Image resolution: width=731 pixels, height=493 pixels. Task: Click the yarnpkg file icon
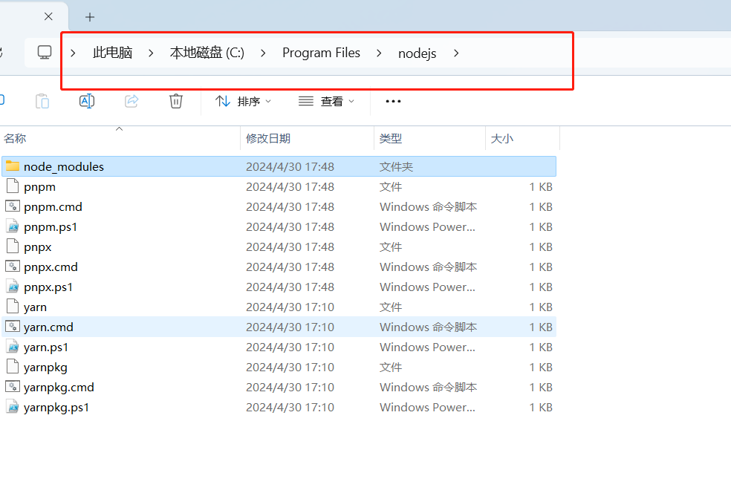coord(13,366)
